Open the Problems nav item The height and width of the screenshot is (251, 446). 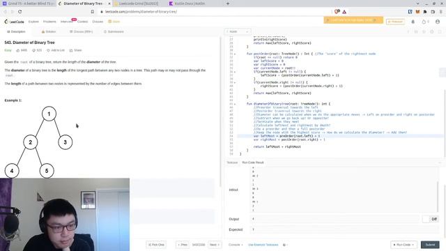[49, 22]
